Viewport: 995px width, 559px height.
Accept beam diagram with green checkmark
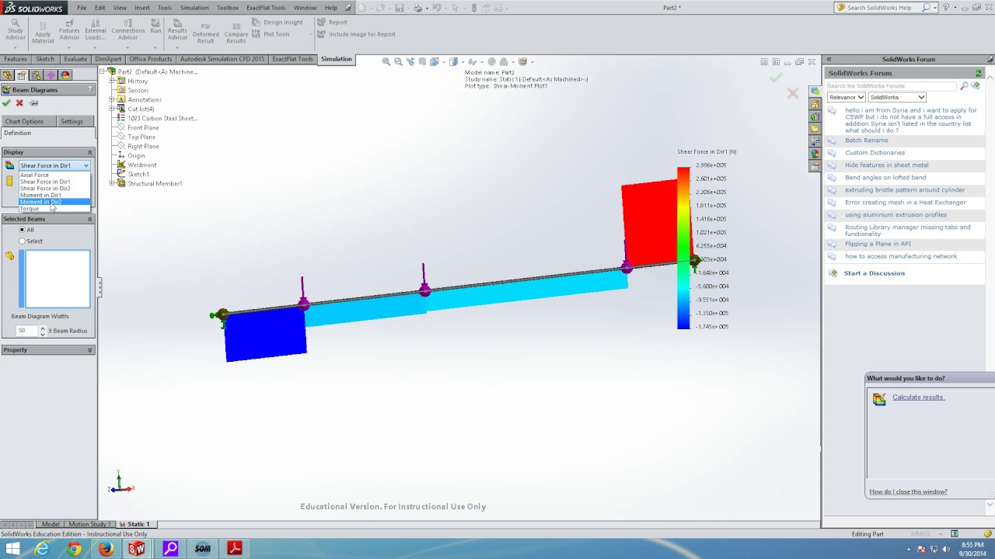tap(7, 103)
